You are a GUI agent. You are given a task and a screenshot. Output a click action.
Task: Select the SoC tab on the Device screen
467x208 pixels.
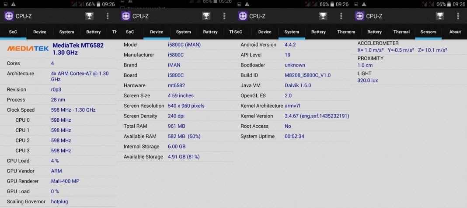pyautogui.click(x=130, y=32)
